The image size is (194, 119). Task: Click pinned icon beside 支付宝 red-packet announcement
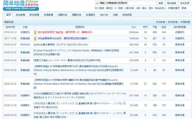tap(35, 33)
